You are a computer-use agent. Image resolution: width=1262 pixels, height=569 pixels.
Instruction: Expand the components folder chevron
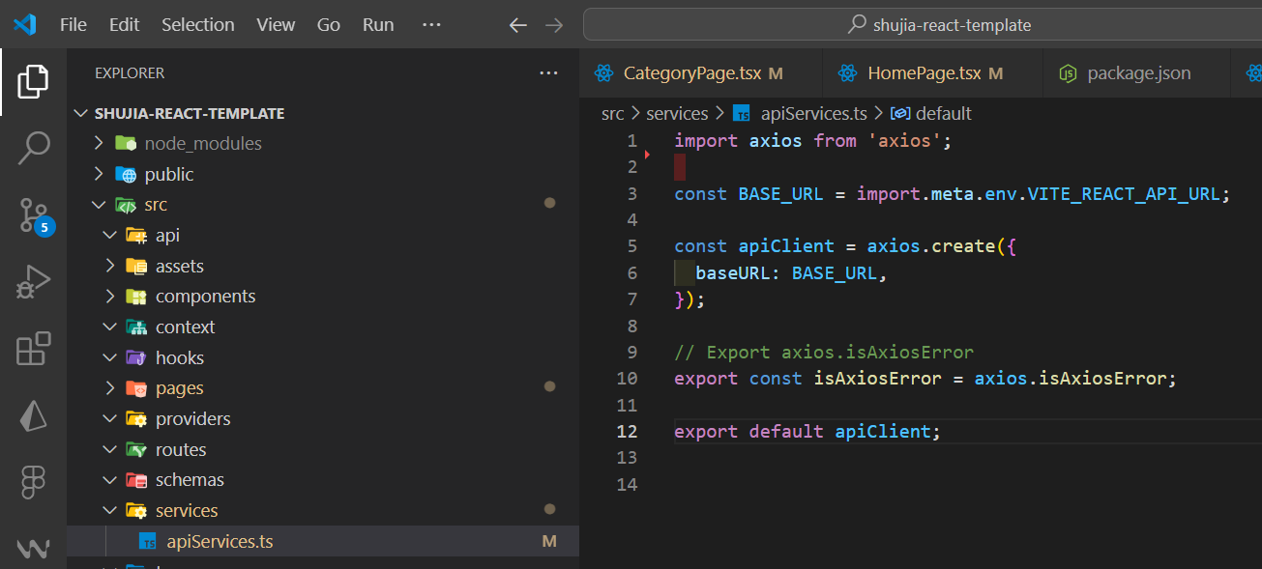coord(109,297)
